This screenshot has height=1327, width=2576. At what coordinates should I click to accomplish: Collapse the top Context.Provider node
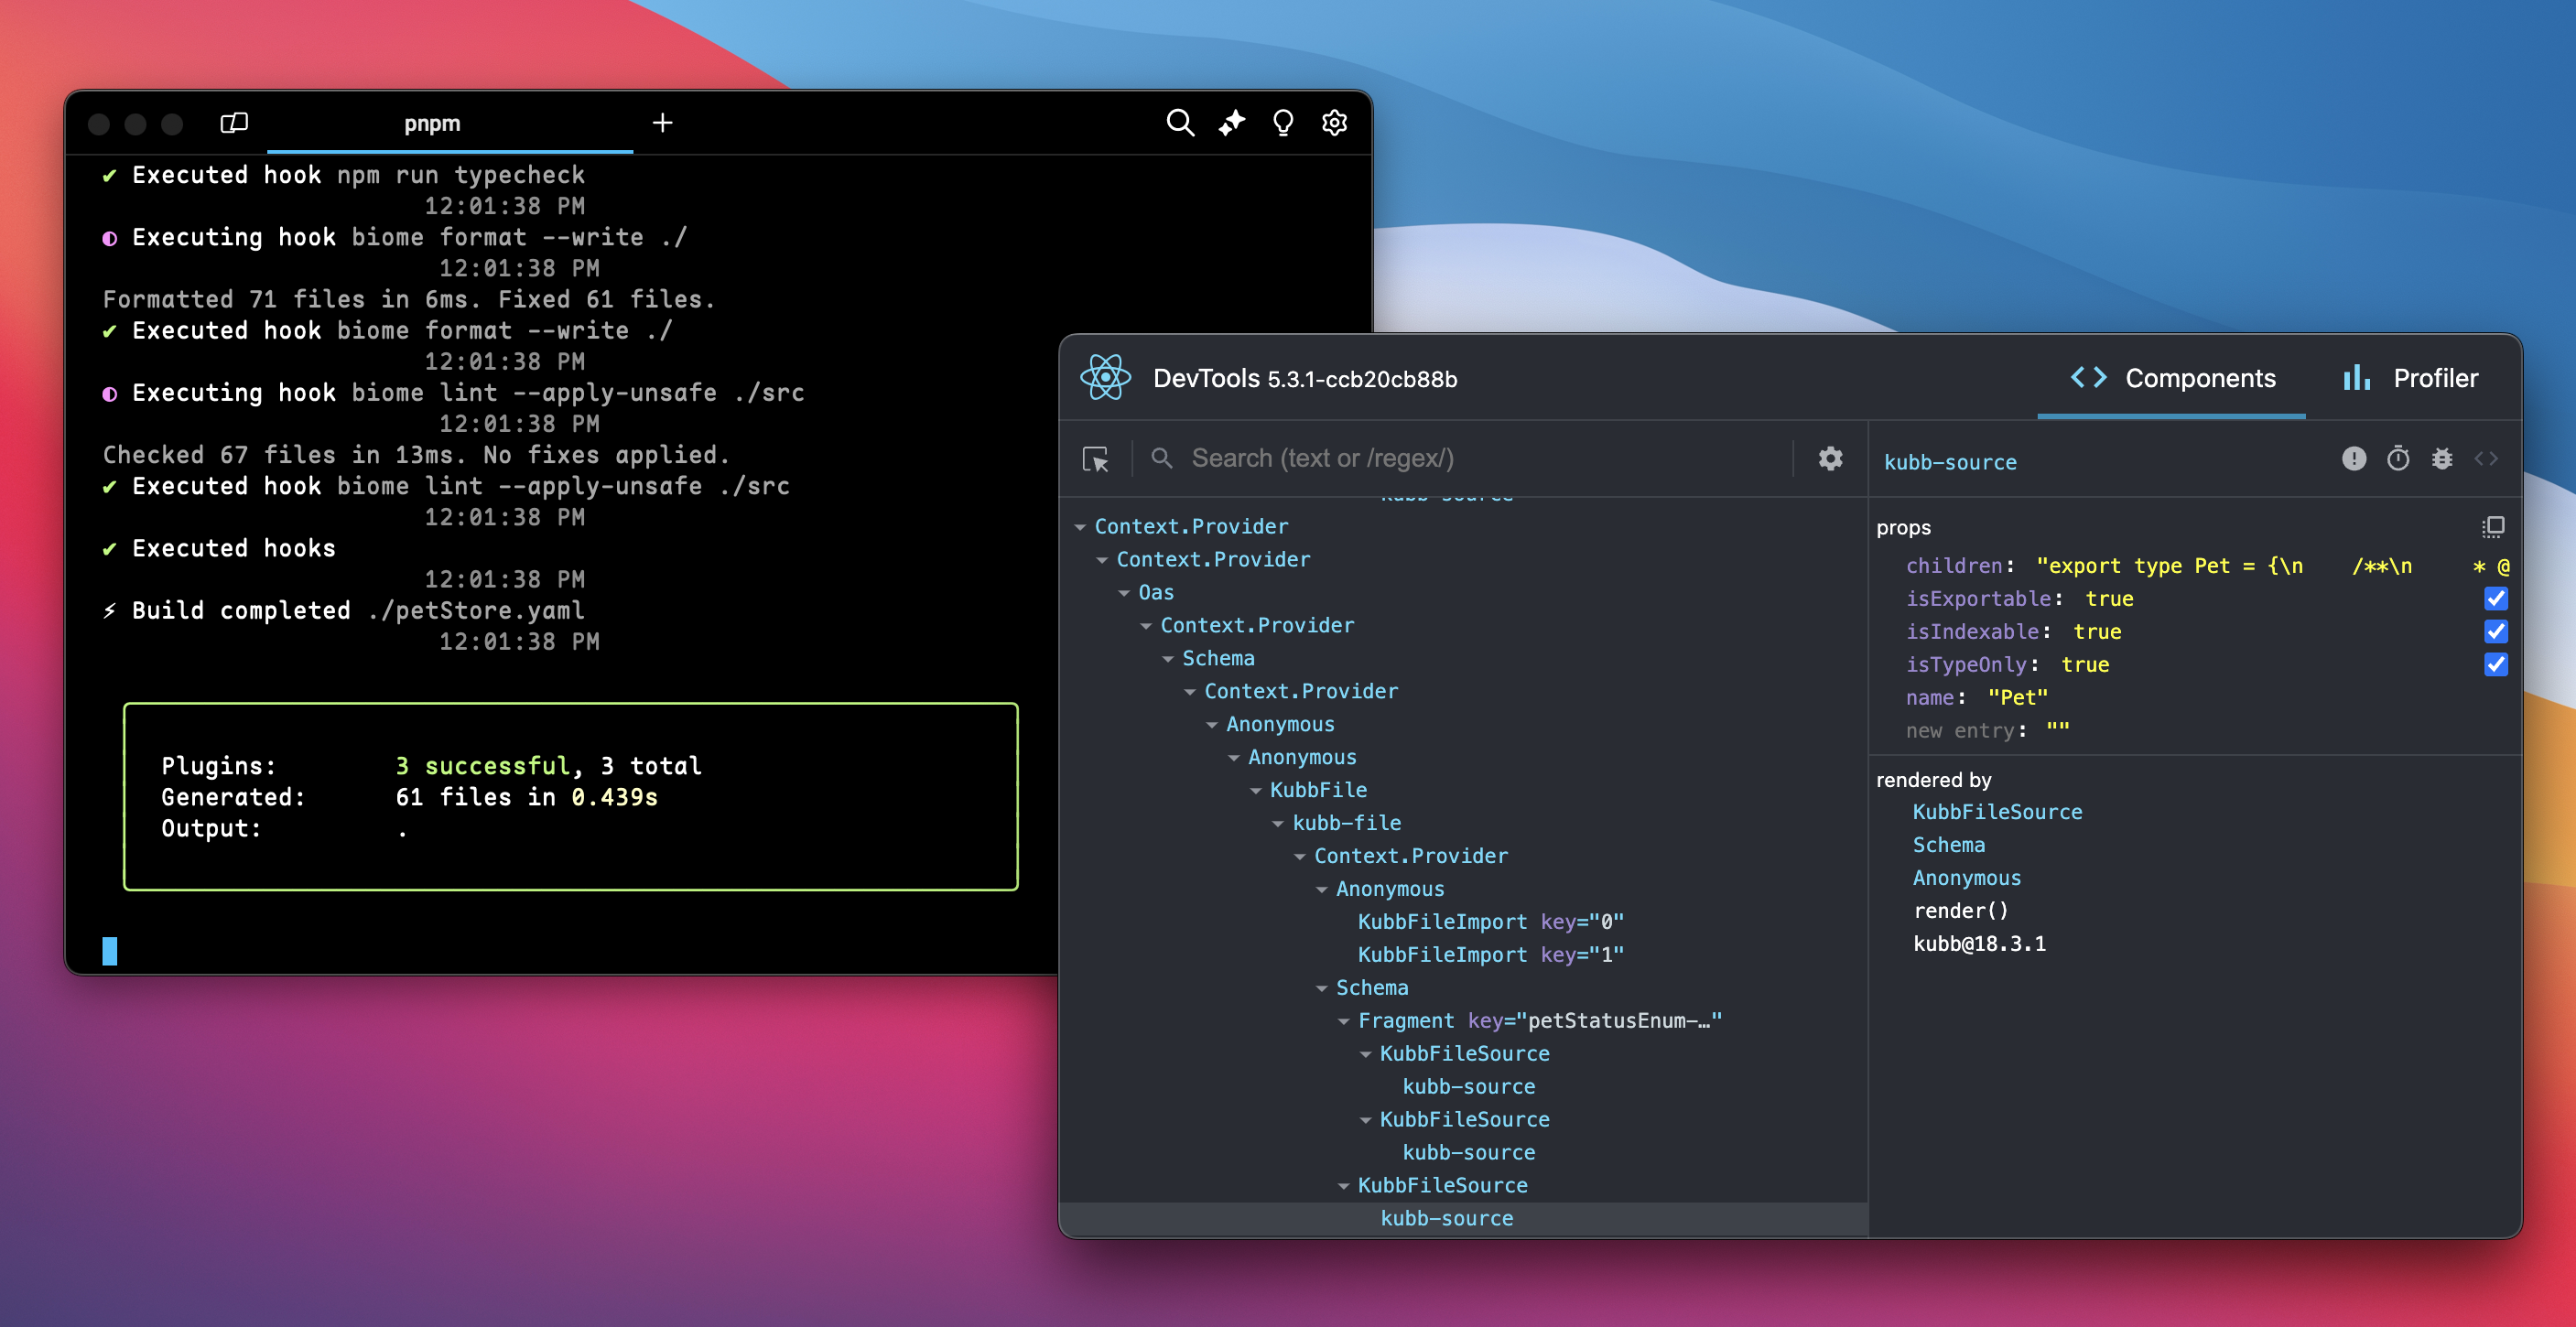pyautogui.click(x=1081, y=527)
